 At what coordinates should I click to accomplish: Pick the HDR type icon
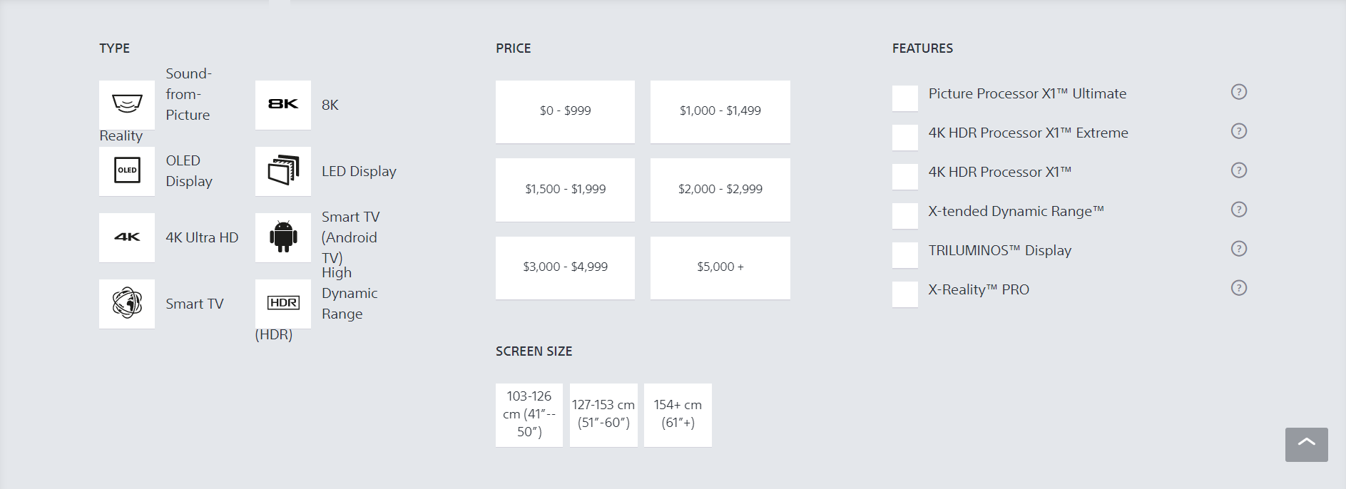point(283,304)
